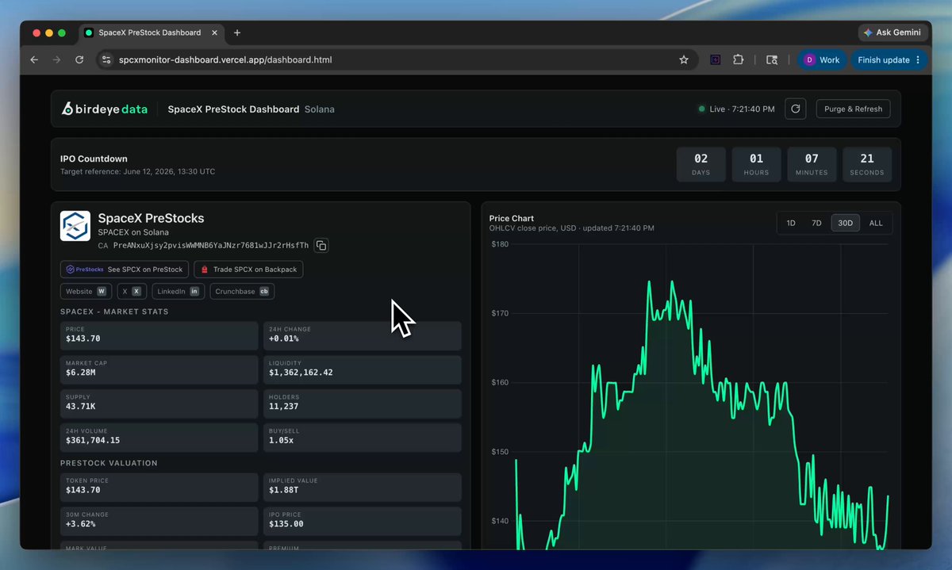Click the Live status indicator
The height and width of the screenshot is (570, 952).
pos(736,109)
